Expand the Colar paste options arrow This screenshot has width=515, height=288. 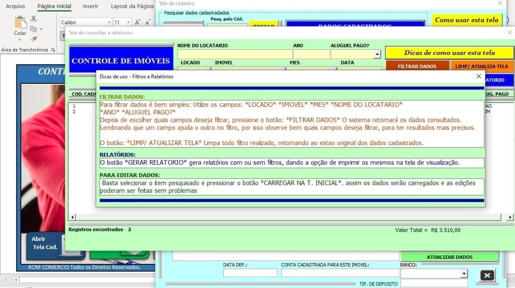20,39
